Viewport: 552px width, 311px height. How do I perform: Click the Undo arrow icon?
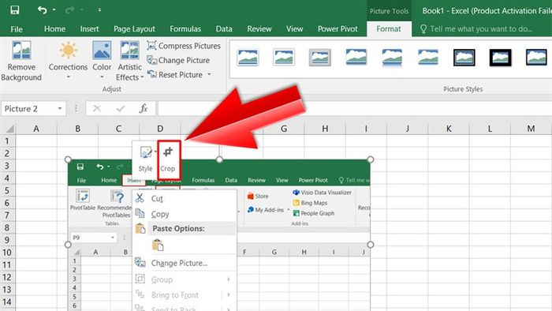tap(42, 9)
